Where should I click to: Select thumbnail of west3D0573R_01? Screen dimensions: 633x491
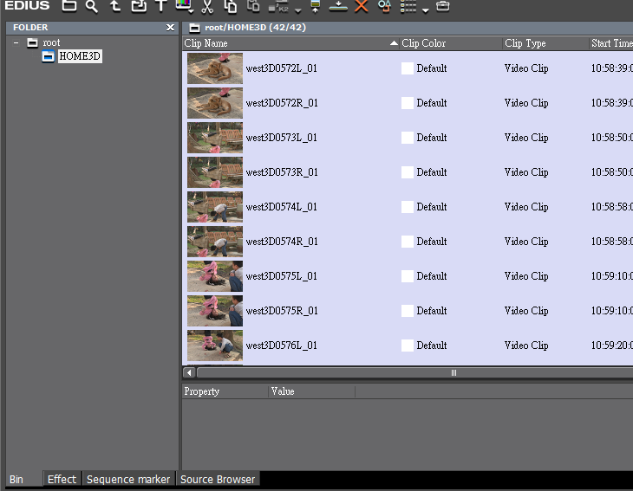(x=215, y=172)
